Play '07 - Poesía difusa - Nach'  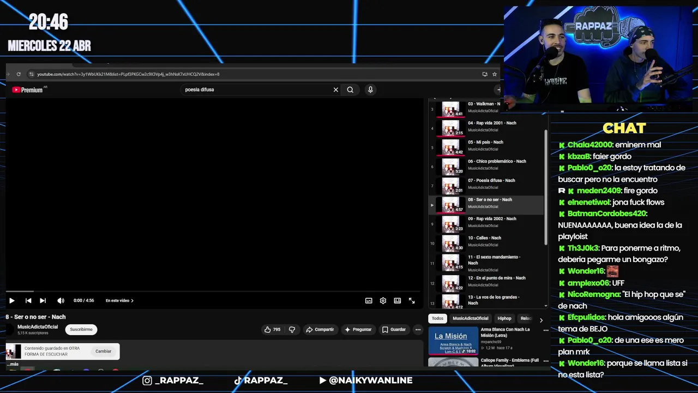485,184
